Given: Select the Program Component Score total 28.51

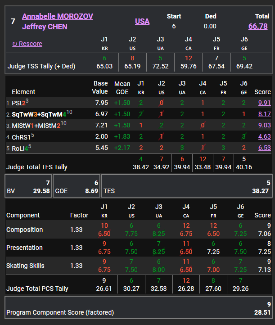Looking at the screenshot, I should tap(261, 312).
